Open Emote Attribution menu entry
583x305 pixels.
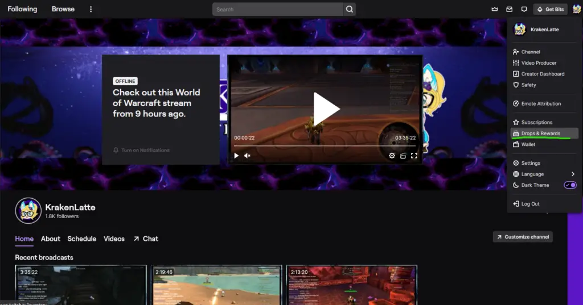(544, 103)
